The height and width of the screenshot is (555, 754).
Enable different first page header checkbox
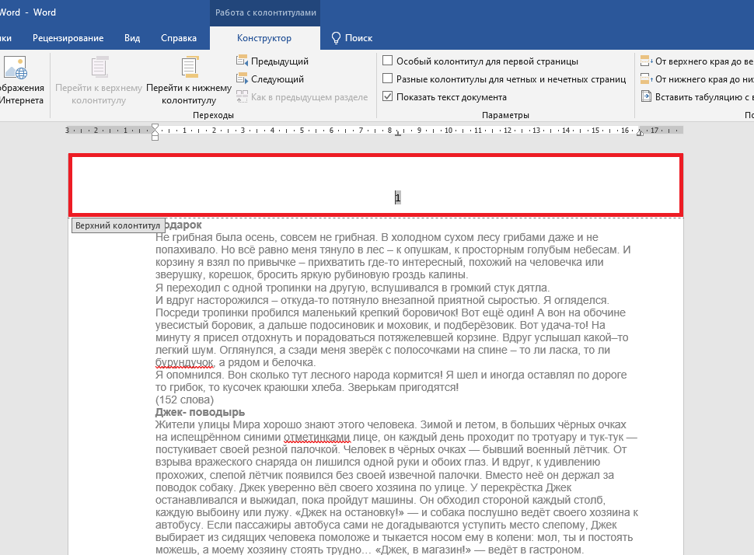388,61
